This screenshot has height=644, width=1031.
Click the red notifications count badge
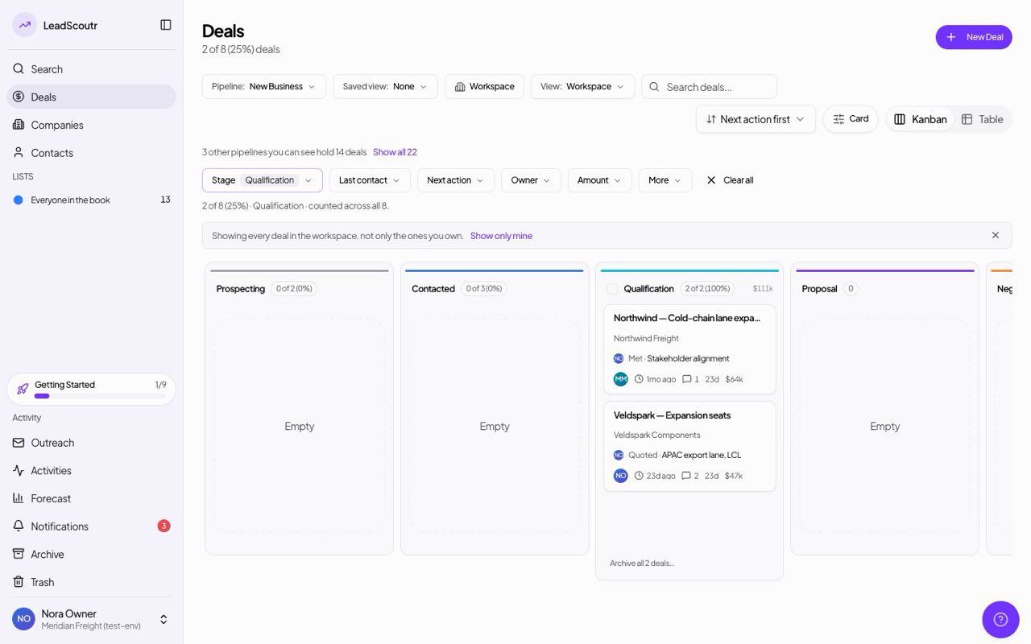164,526
